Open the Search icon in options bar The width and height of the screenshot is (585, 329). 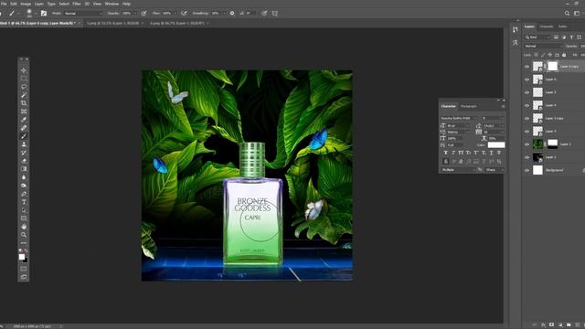point(567,13)
